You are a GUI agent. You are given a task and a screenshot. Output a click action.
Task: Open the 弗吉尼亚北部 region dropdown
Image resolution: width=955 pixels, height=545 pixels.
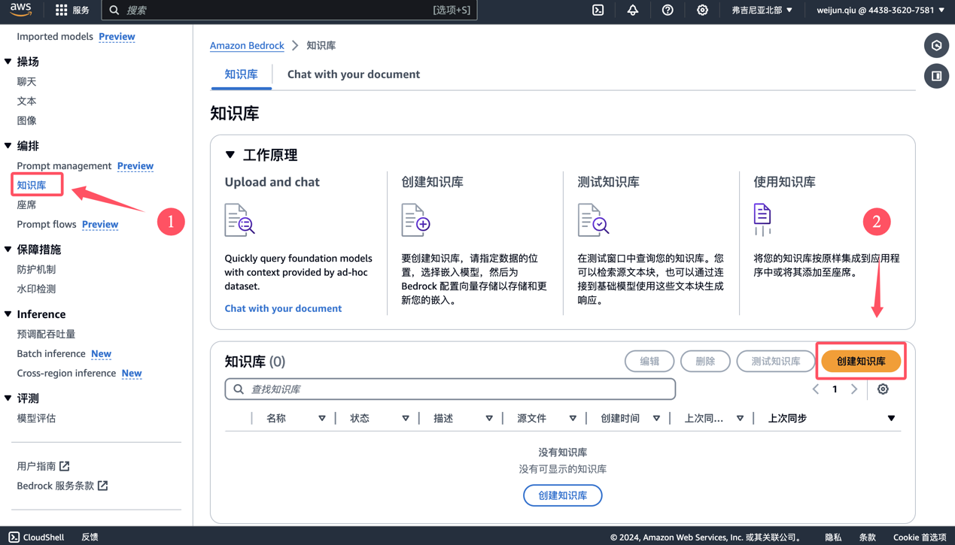point(762,10)
